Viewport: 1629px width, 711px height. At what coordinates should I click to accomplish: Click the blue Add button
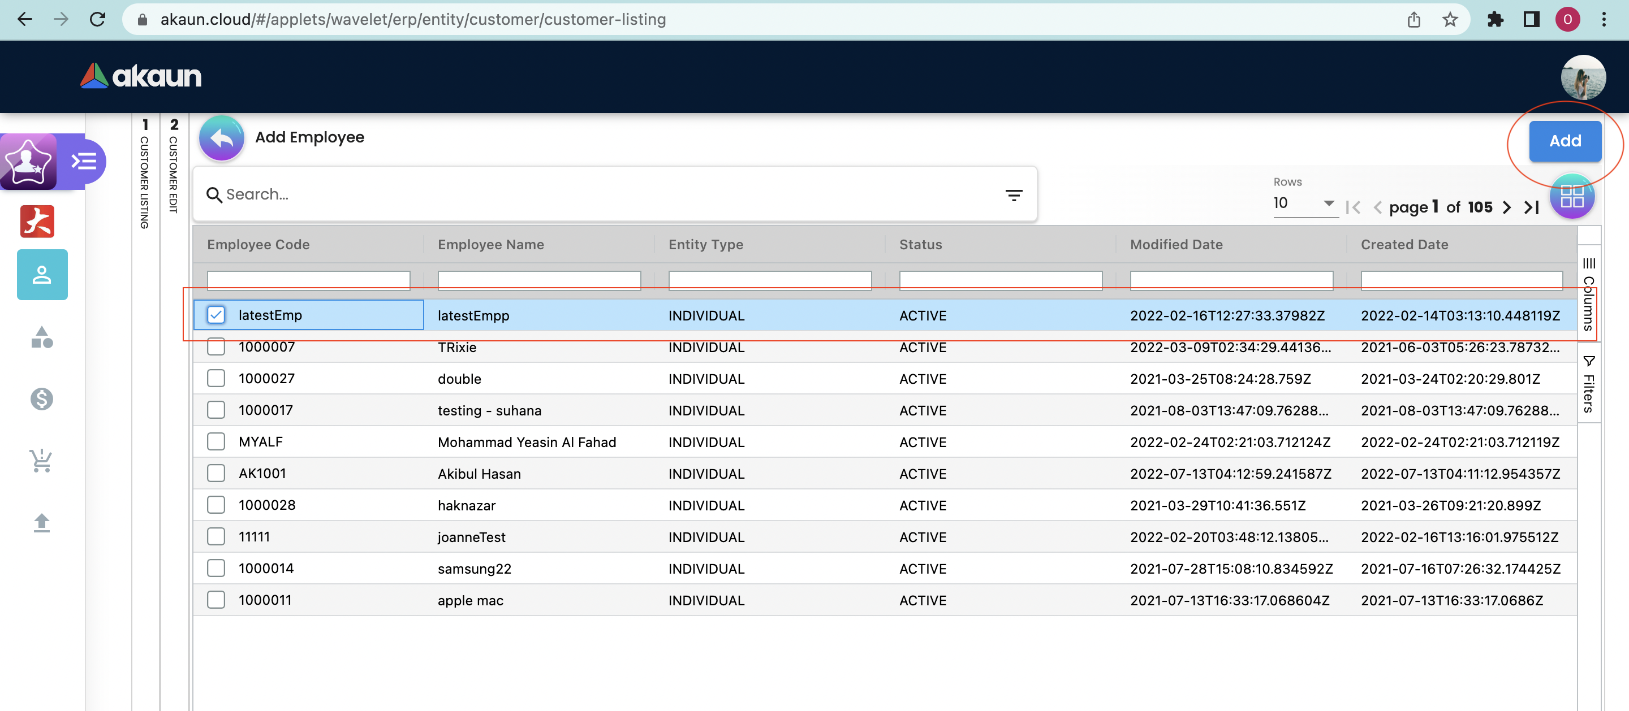[1565, 141]
